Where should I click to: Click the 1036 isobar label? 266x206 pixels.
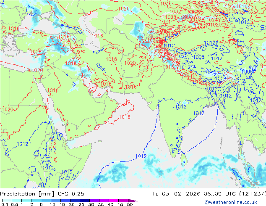pyautogui.click(x=166, y=3)
